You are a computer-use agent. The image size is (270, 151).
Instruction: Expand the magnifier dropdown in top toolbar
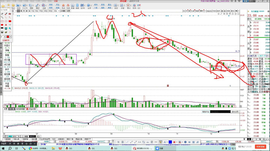46,6
